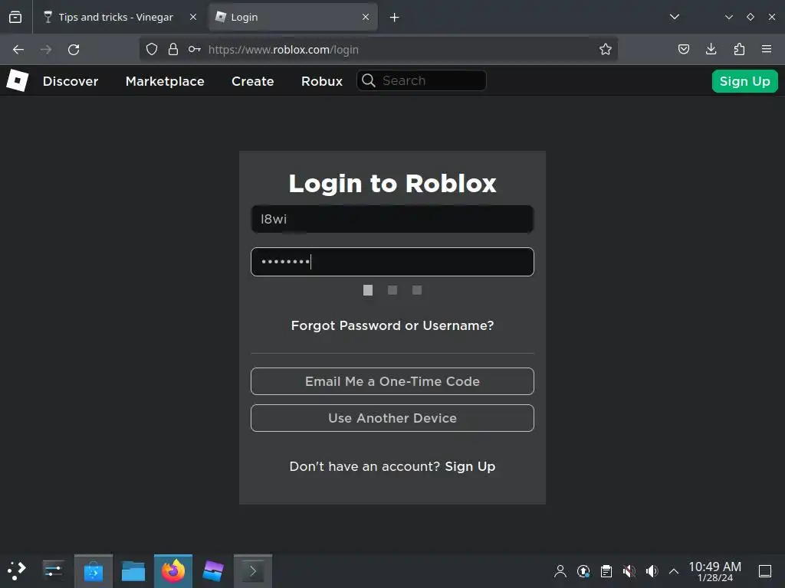Image resolution: width=785 pixels, height=588 pixels.
Task: Save page to Pocket
Action: 683,49
